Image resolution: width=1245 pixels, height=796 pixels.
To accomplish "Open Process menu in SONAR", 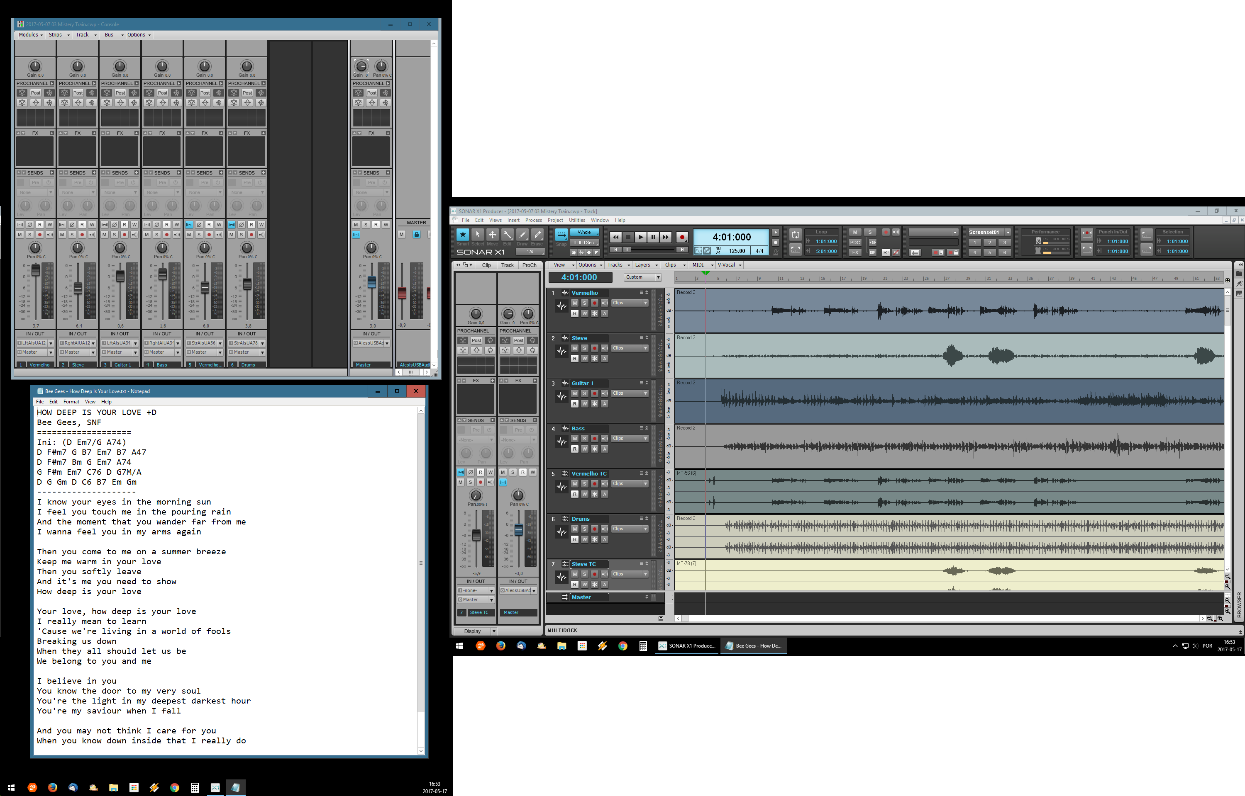I will pyautogui.click(x=533, y=220).
